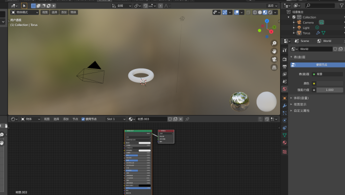The image size is (345, 195).
Task: Toggle Collection visibility checkbox in outliner
Action: [x=294, y=17]
